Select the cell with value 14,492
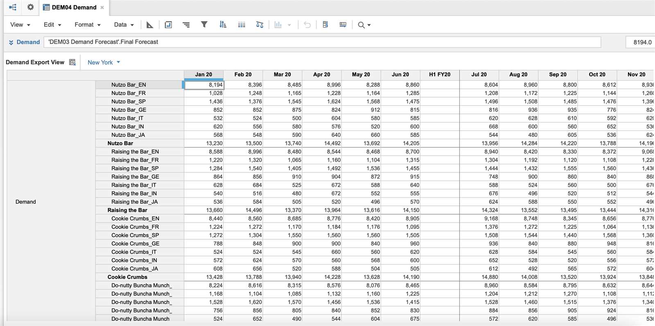The width and height of the screenshot is (655, 326). coord(321,143)
